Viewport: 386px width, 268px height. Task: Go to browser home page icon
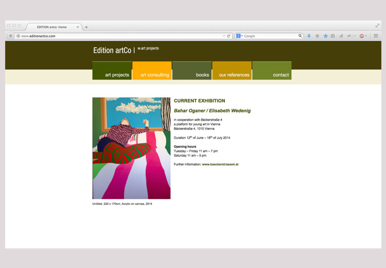318,36
